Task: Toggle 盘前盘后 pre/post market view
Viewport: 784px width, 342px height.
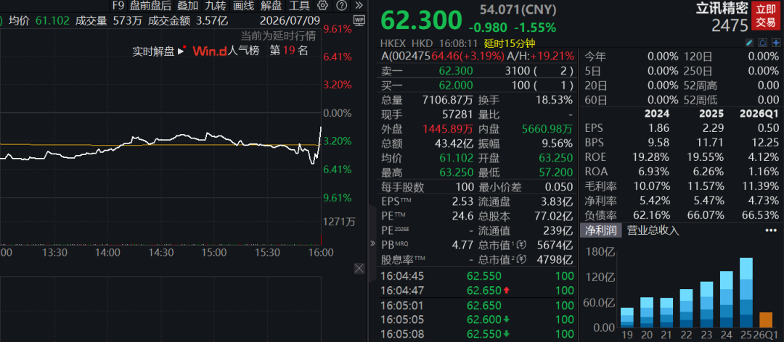Action: click(x=150, y=6)
